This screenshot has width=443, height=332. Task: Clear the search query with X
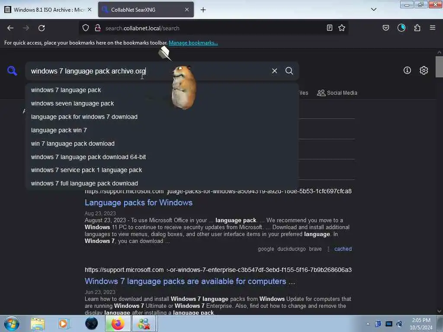[x=274, y=71]
